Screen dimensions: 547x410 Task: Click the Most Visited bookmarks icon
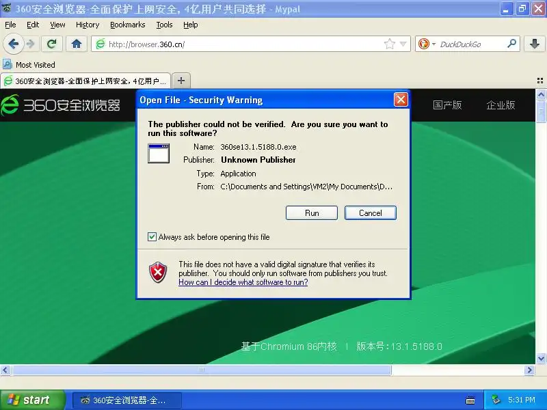(x=8, y=64)
